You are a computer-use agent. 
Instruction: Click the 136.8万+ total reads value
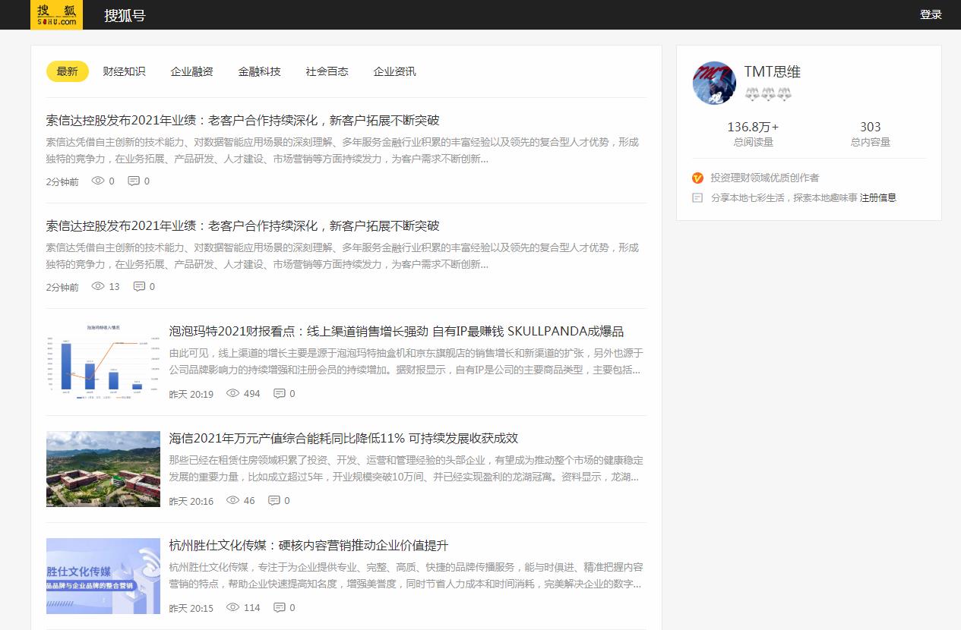754,127
